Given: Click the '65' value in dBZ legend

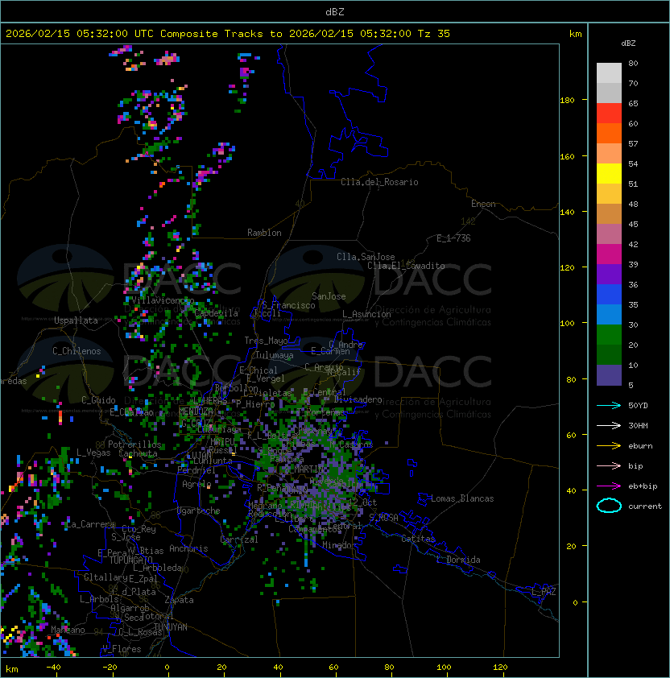Looking at the screenshot, I should pos(633,103).
